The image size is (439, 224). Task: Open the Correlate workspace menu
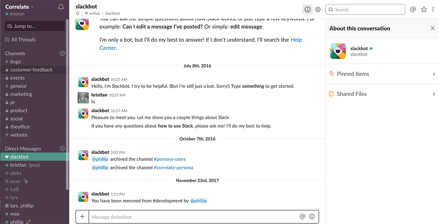tap(19, 7)
